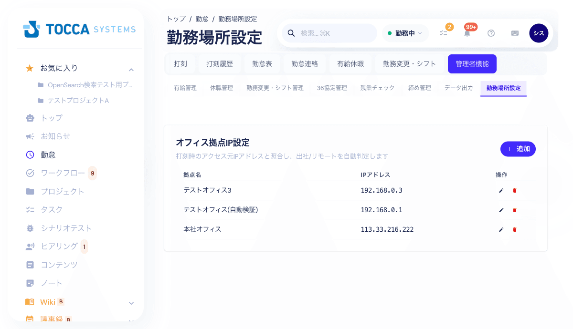This screenshot has width=573, height=329.
Task: Click the ワークフロー badge showing 9
Action: click(x=92, y=173)
